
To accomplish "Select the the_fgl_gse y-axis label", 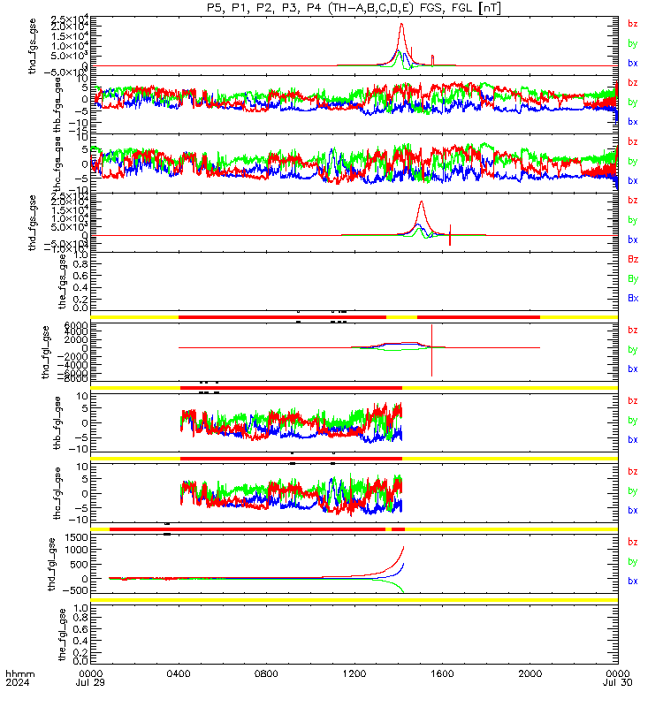I will click(x=62, y=635).
